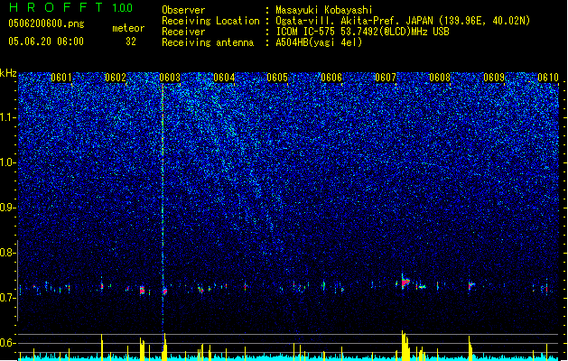Screen dimensions: 568x361
Task: Click the 0.8 kHz axis label
Action: pos(8,253)
